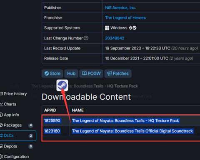The height and width of the screenshot is (160, 200).
Task: Open the PCGW button
Action: click(91, 74)
